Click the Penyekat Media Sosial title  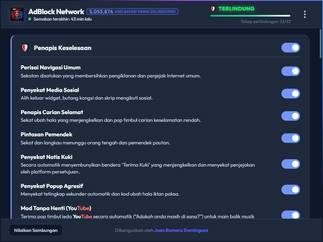tap(50, 90)
